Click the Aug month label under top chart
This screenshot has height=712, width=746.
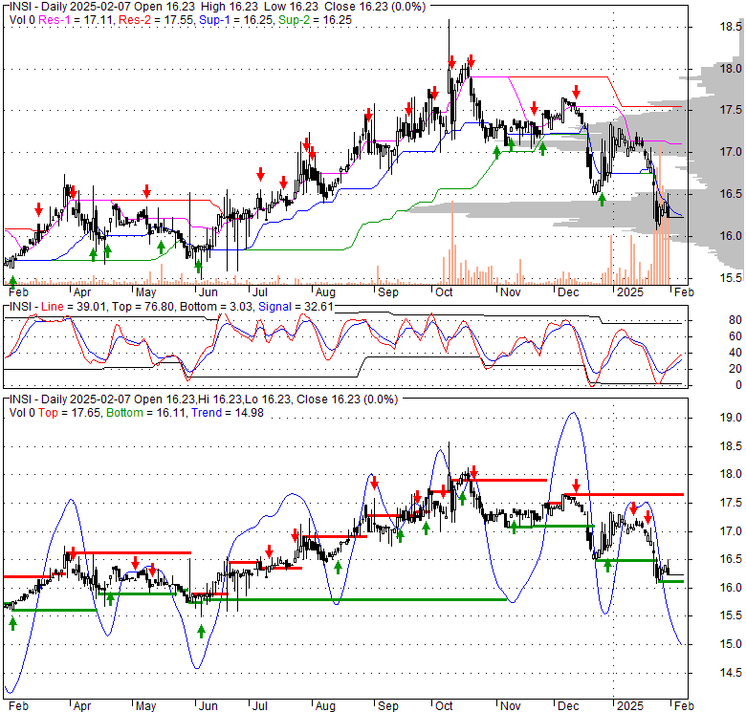point(325,292)
